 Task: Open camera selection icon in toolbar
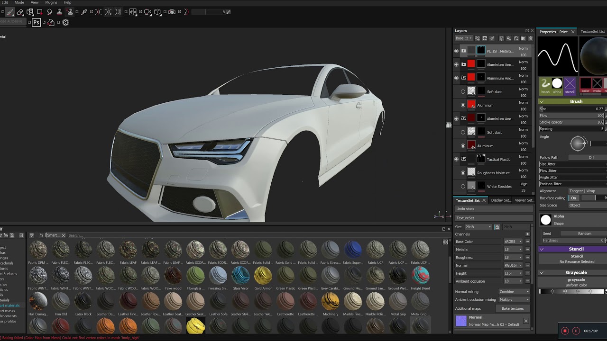pos(147,12)
